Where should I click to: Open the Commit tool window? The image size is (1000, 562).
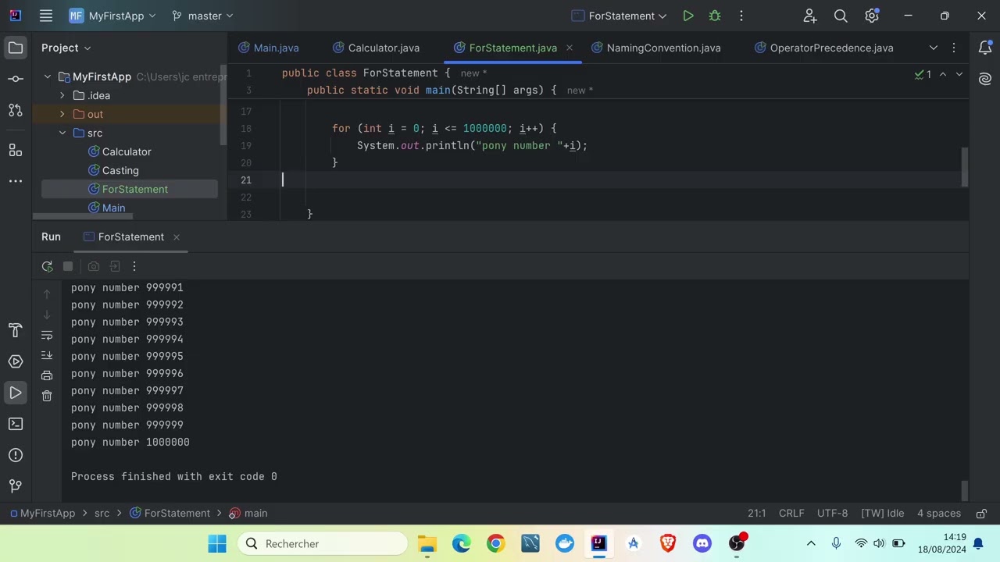pyautogui.click(x=16, y=79)
